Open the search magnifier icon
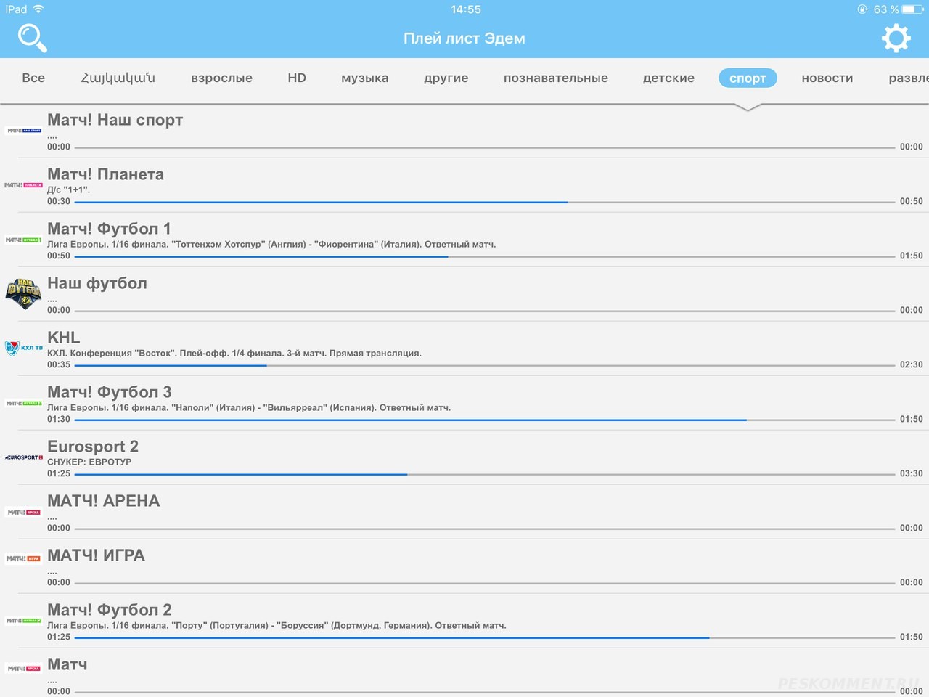The height and width of the screenshot is (697, 929). [32, 38]
